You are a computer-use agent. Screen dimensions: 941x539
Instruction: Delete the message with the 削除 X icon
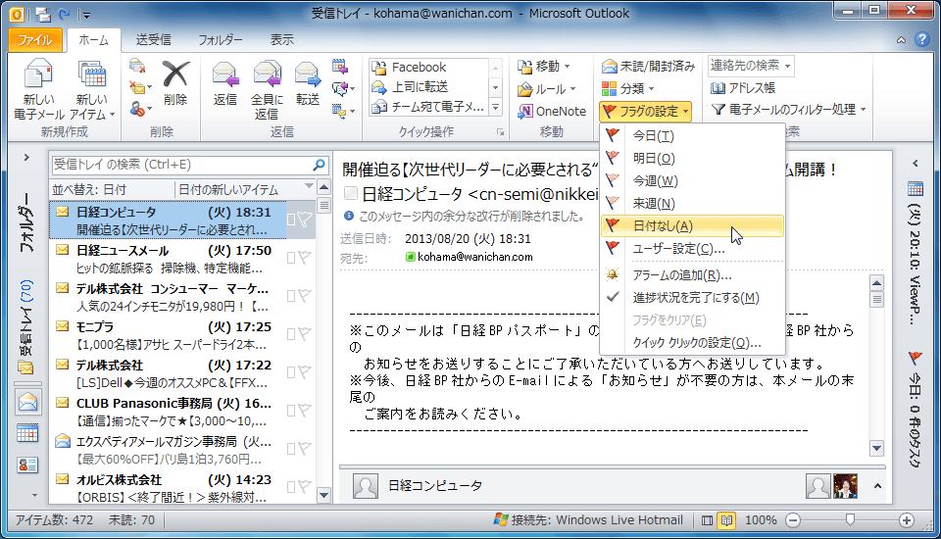[175, 83]
